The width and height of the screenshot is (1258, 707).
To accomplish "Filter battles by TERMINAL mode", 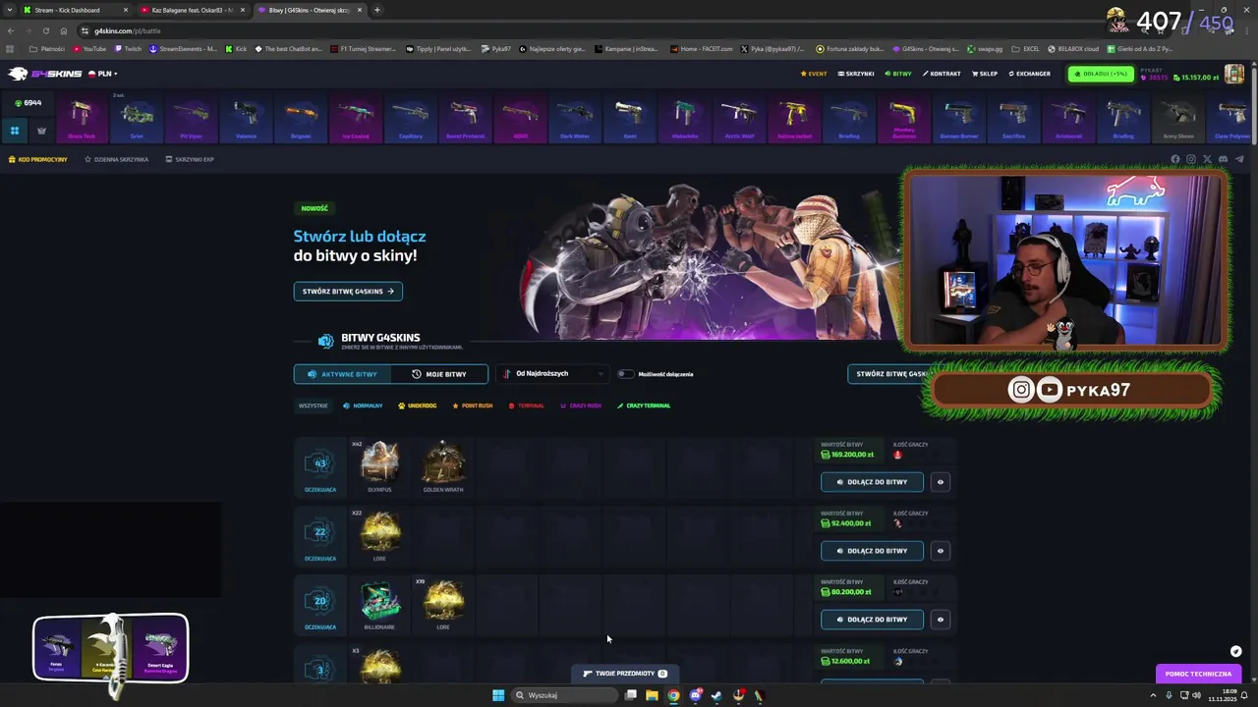I will (526, 406).
